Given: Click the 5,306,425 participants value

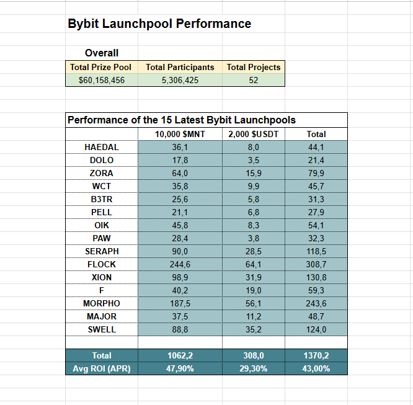Looking at the screenshot, I should coord(180,80).
